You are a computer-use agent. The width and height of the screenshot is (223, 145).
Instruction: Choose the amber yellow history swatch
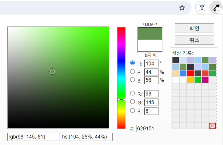(x=190, y=80)
